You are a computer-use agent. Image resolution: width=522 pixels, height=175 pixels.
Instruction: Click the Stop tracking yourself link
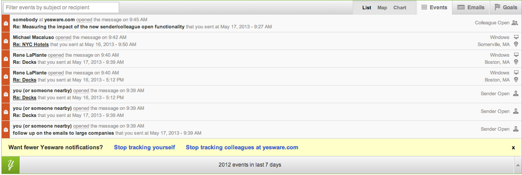145,148
